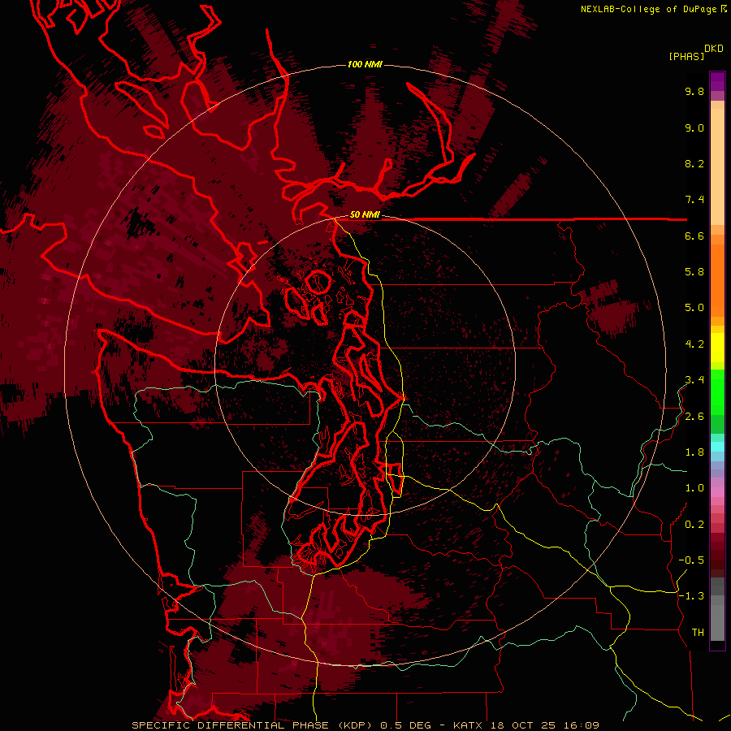This screenshot has width=731, height=731.
Task: Pick the 9.0 value on the scale
Action: coord(694,128)
